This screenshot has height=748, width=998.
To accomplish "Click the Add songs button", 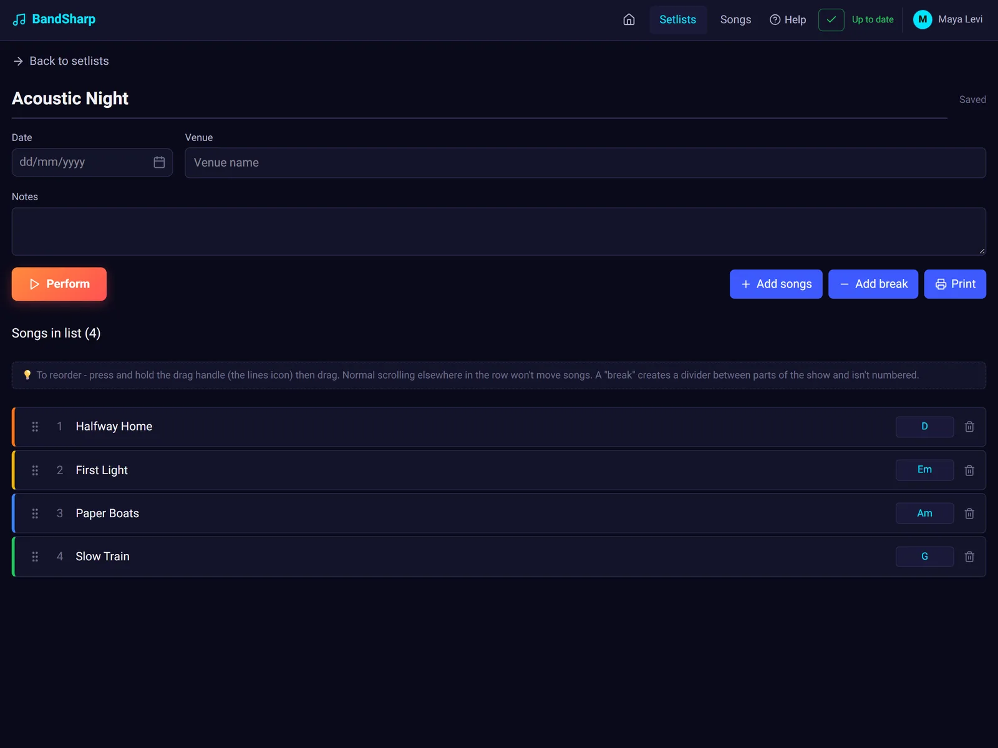I will [776, 284].
